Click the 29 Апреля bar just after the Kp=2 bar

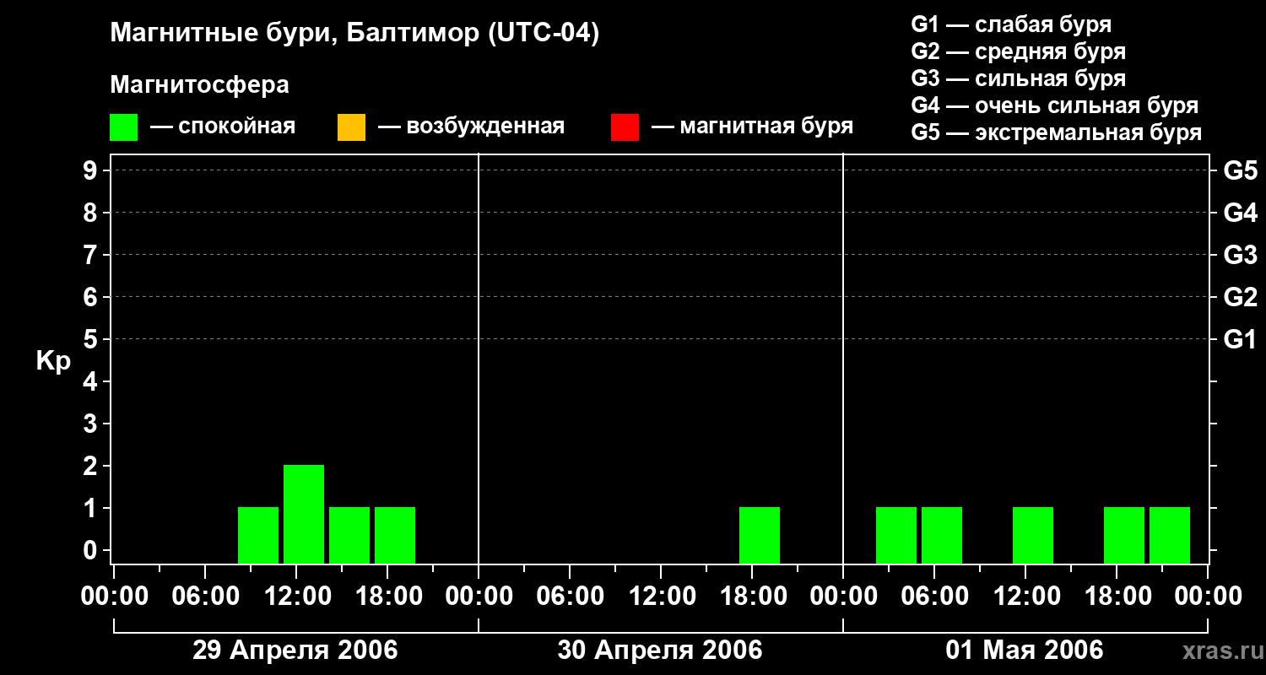349,535
